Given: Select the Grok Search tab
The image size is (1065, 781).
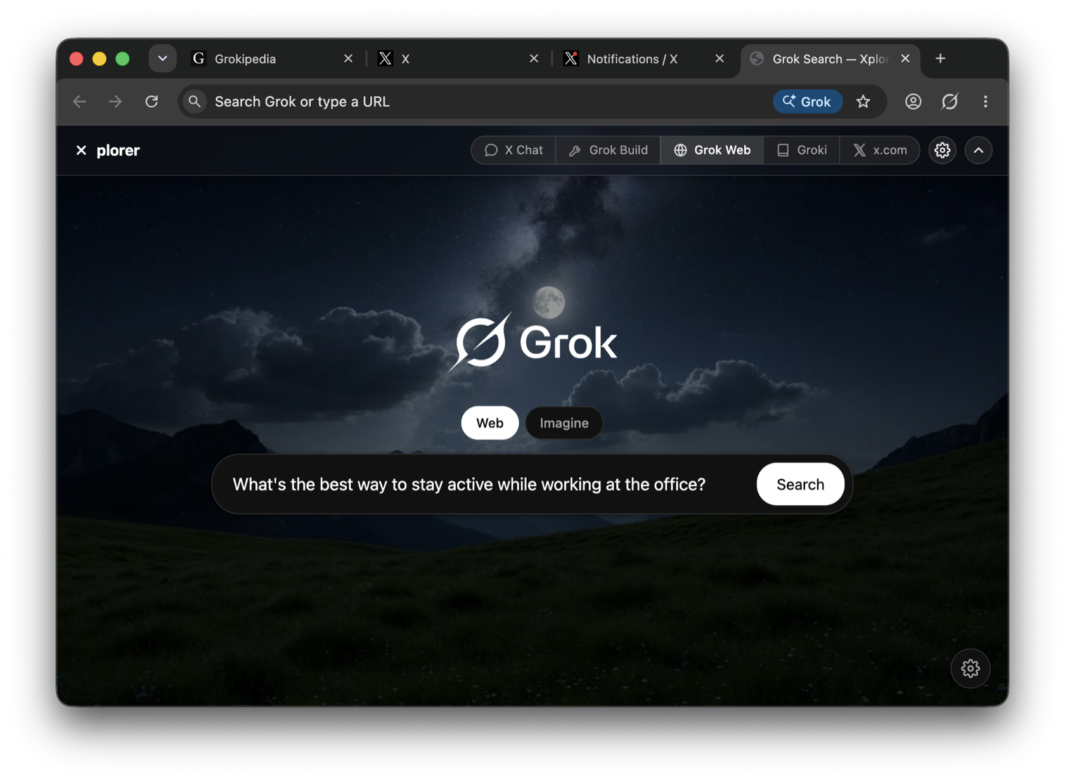Looking at the screenshot, I should (830, 59).
